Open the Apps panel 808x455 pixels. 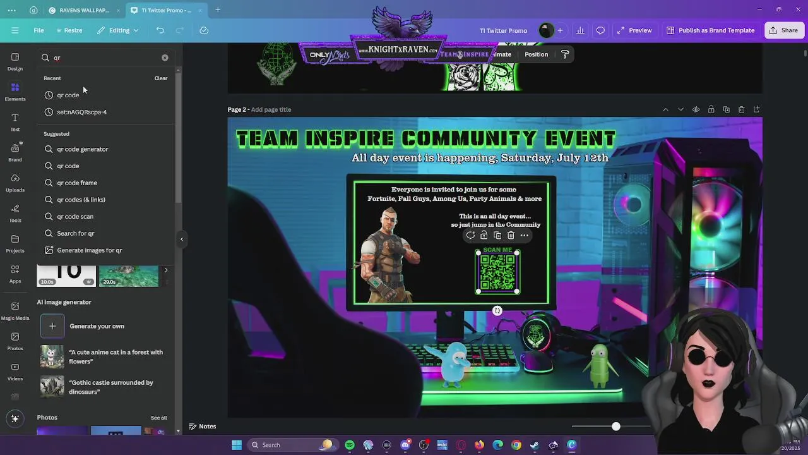click(15, 274)
